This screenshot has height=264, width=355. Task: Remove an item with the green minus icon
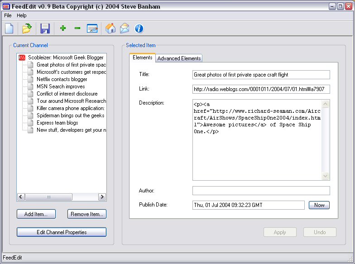click(77, 28)
